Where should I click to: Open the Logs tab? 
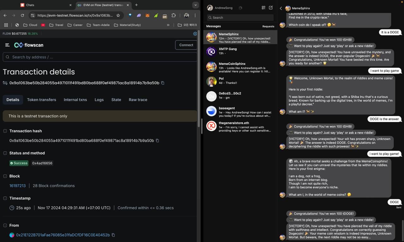click(99, 100)
